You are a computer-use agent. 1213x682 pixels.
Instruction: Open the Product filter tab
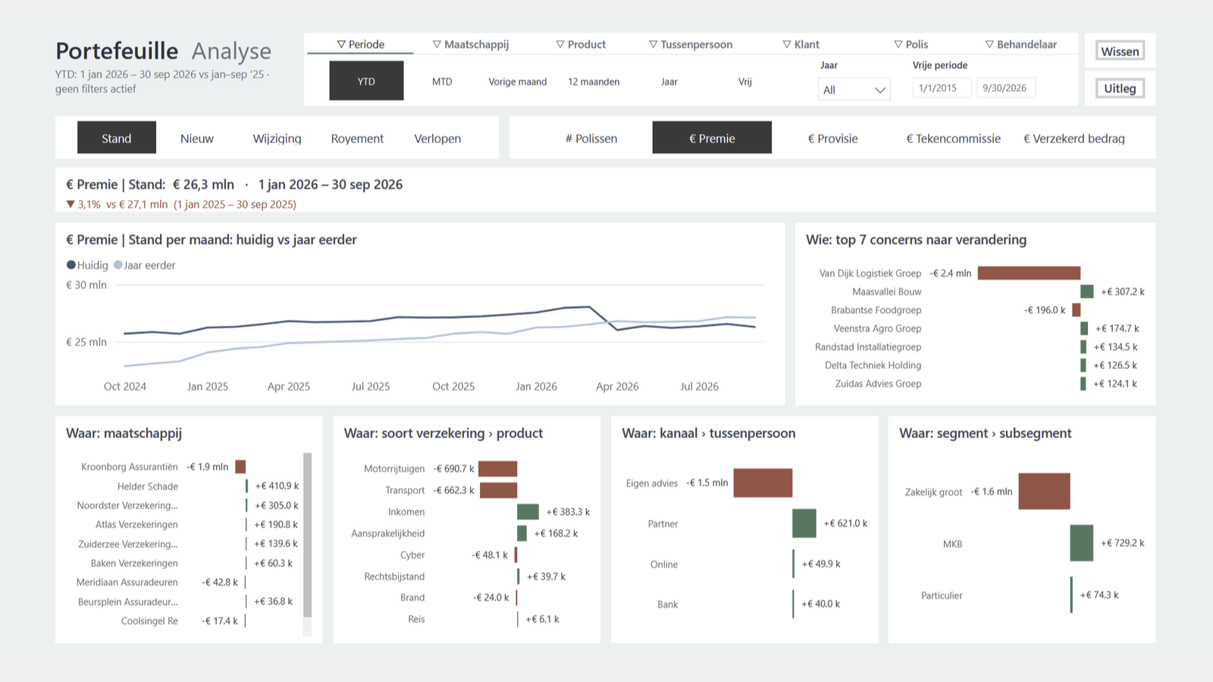pos(581,45)
